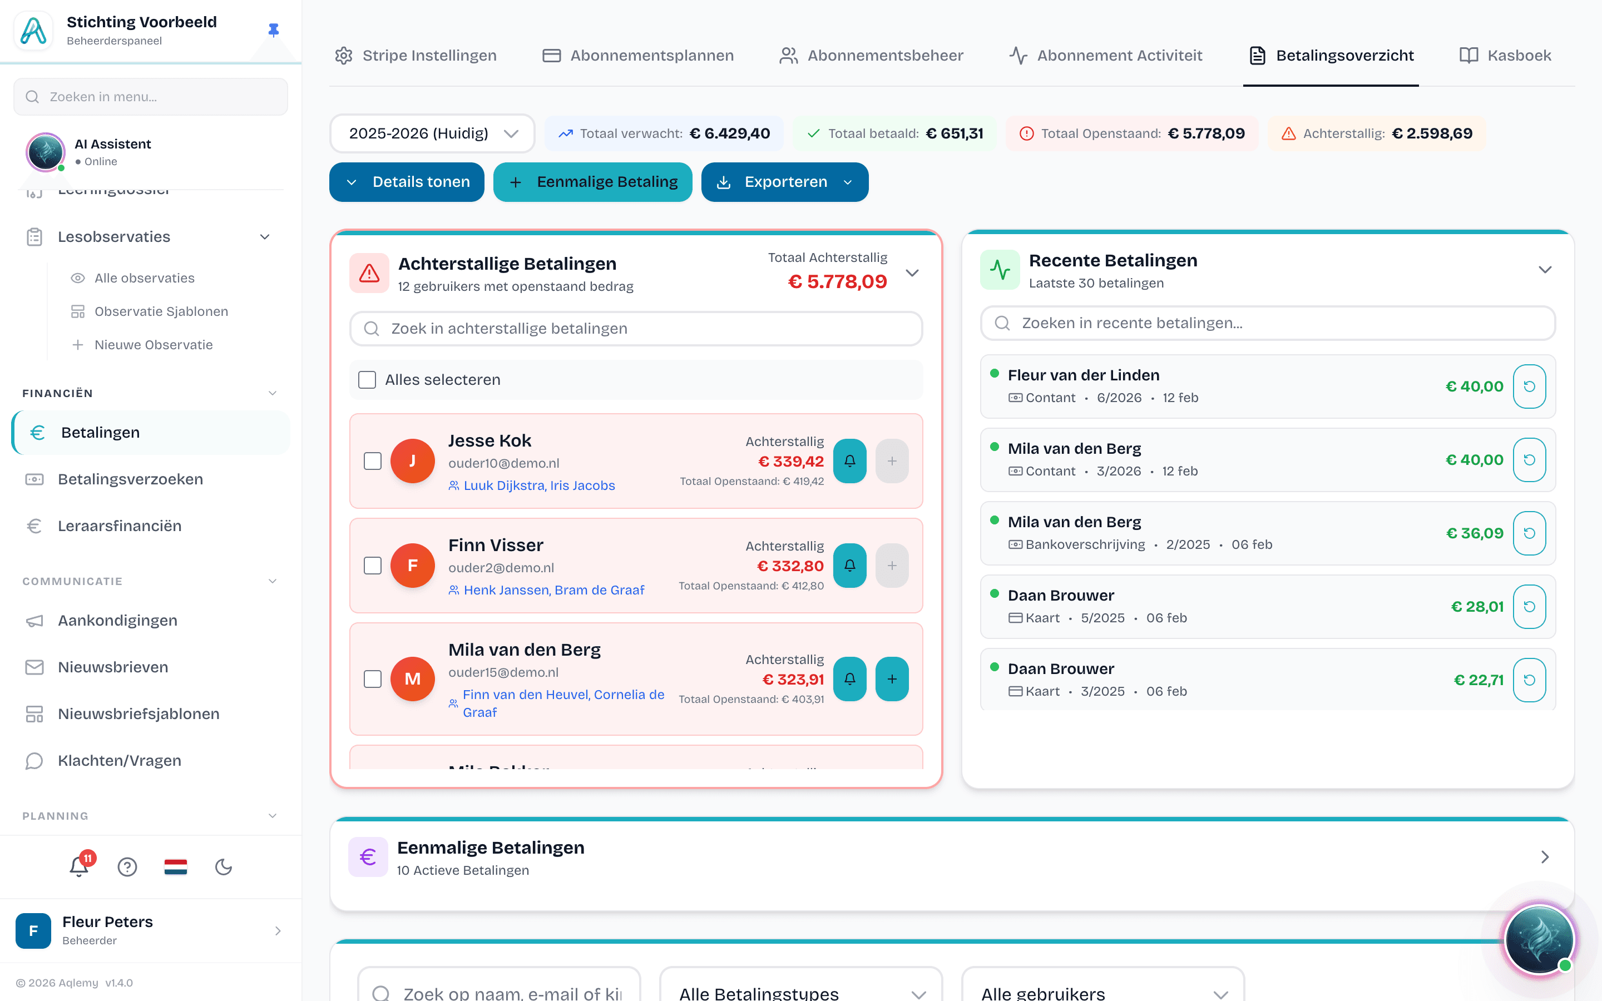Add payment plus for Mila van den Berg

(x=892, y=678)
